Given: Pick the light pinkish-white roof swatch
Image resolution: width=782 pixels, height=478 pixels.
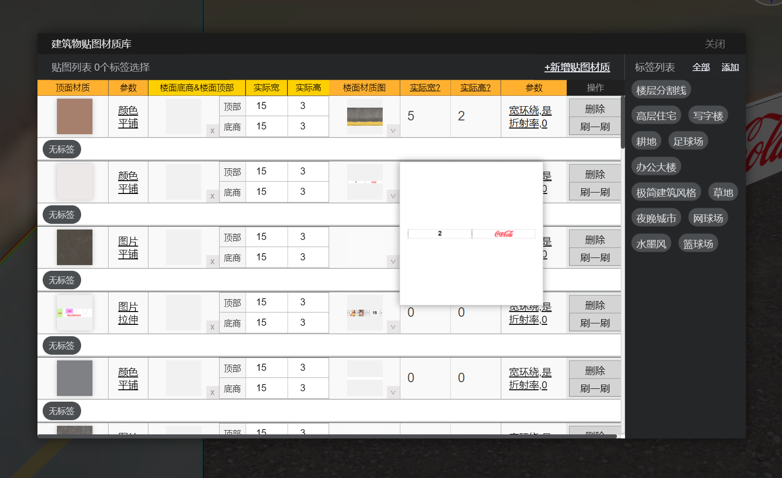Looking at the screenshot, I should (x=74, y=182).
